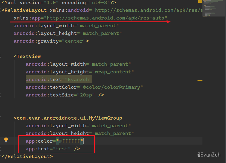Click the yellow warning stripe beside android:text line

click(x=200, y=80)
